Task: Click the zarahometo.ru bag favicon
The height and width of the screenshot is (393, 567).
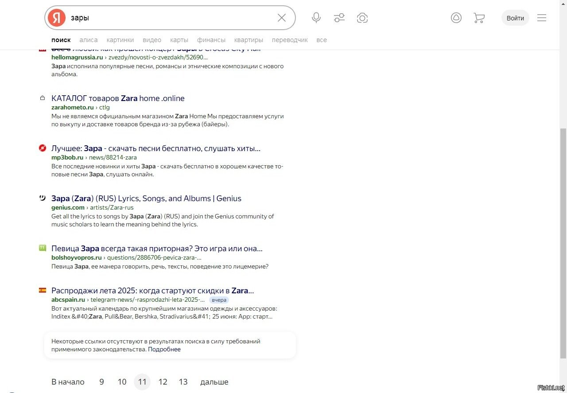Action: 43,98
